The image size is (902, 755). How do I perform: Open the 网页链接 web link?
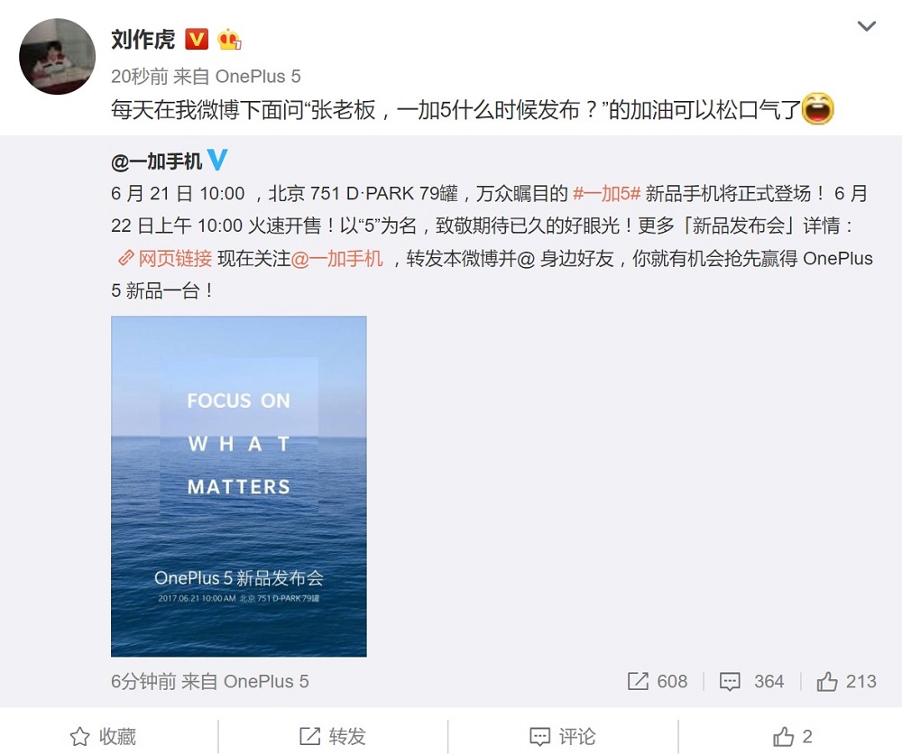(x=165, y=258)
